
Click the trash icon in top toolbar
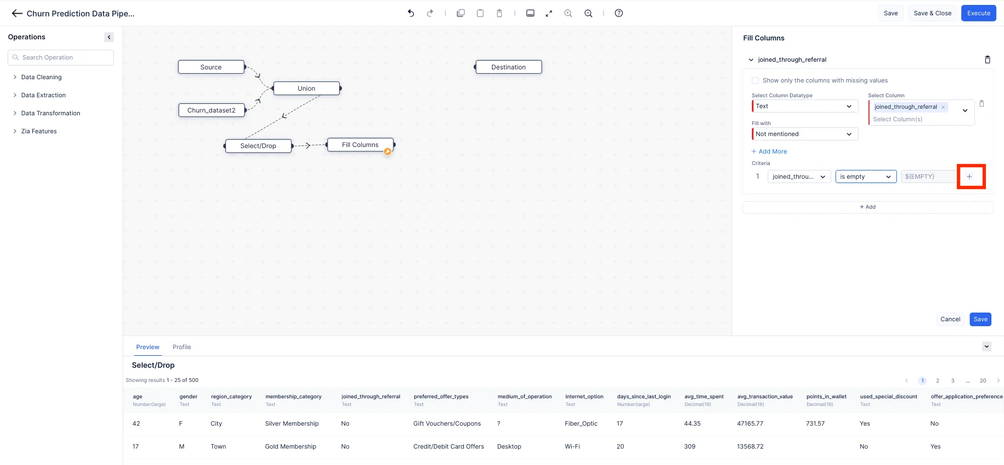coord(499,13)
